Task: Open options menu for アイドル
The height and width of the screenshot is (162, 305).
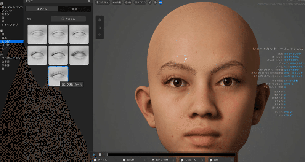Action: coord(116,160)
